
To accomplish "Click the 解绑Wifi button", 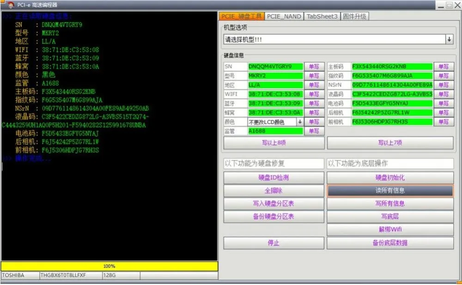I will [390, 229].
